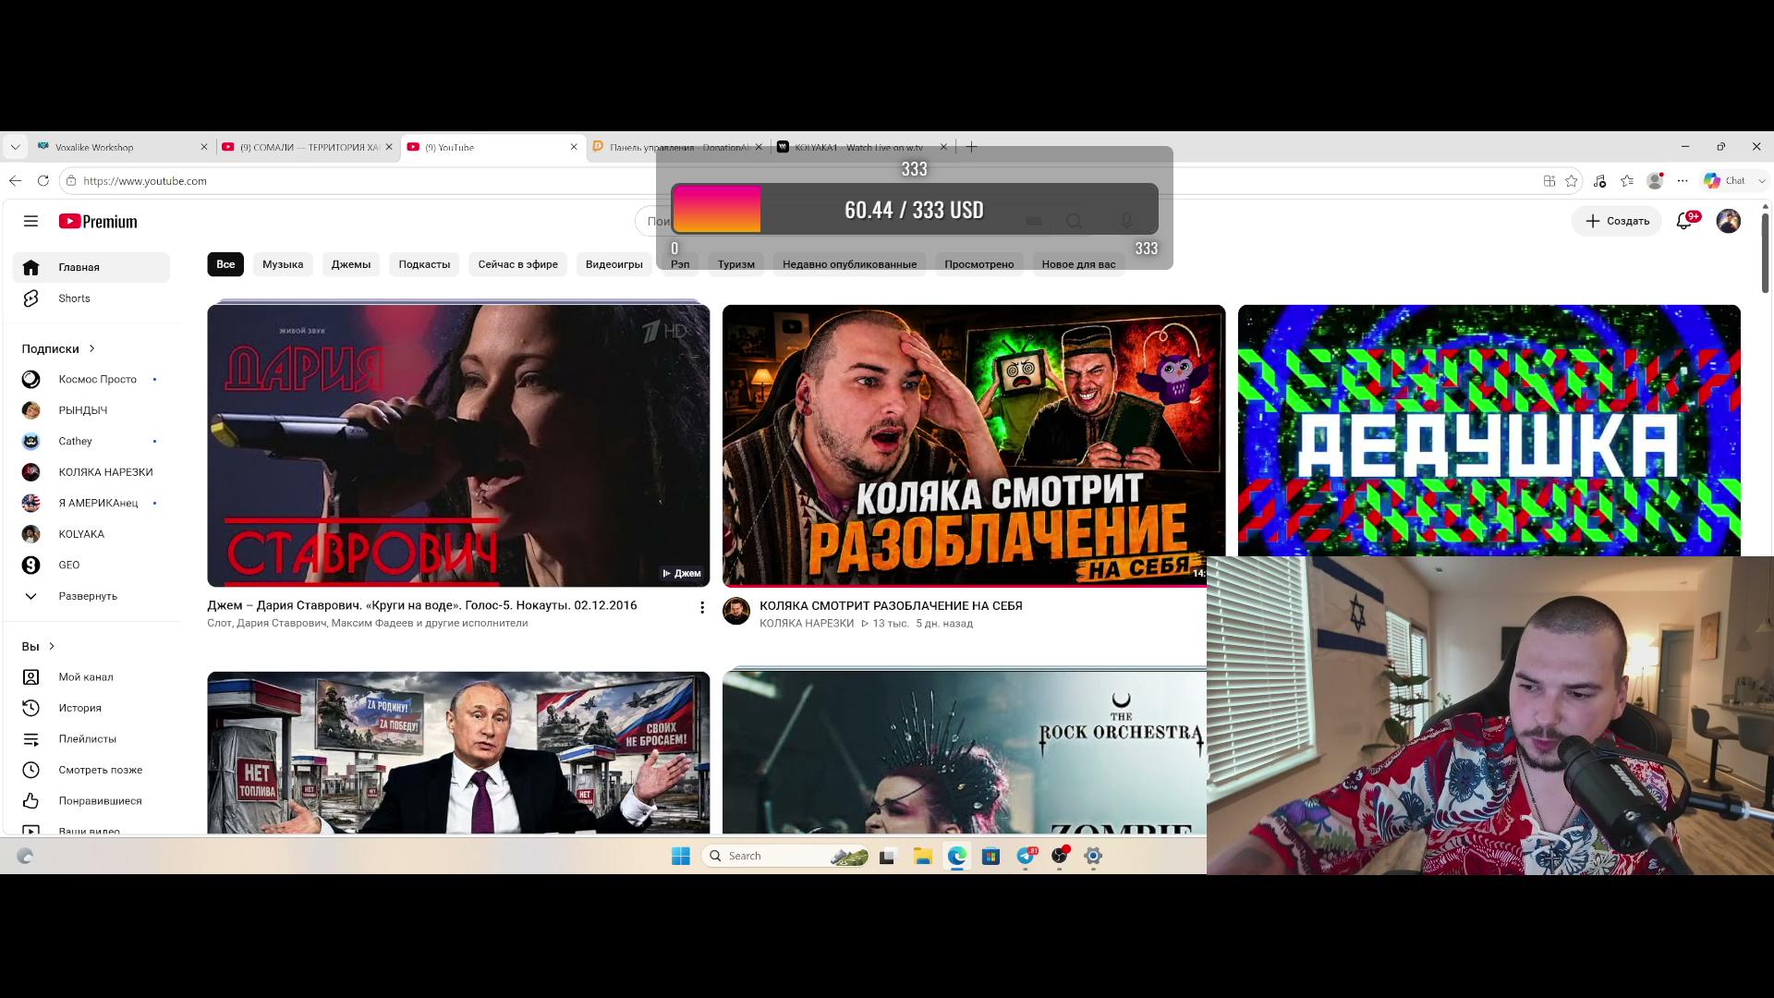Select the Все filter chip

click(x=225, y=264)
